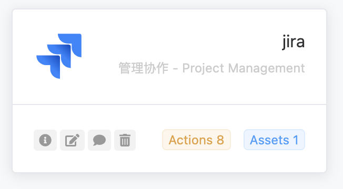Remove the jira app card
This screenshot has height=189, width=343.
pyautogui.click(x=125, y=140)
